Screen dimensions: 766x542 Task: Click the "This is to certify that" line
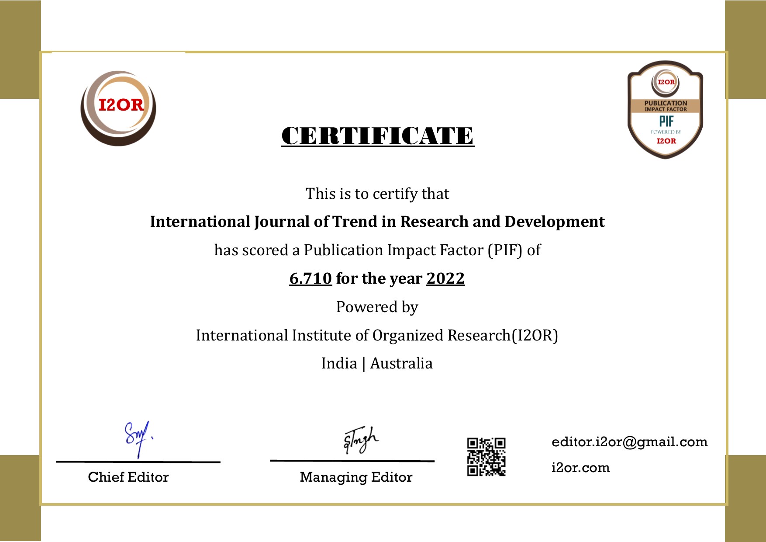pyautogui.click(x=377, y=194)
